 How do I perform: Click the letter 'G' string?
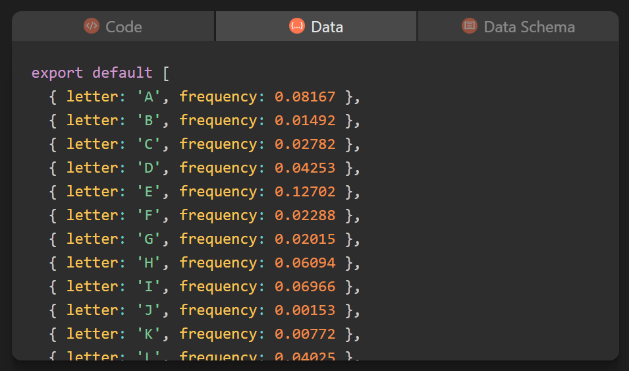[148, 239]
